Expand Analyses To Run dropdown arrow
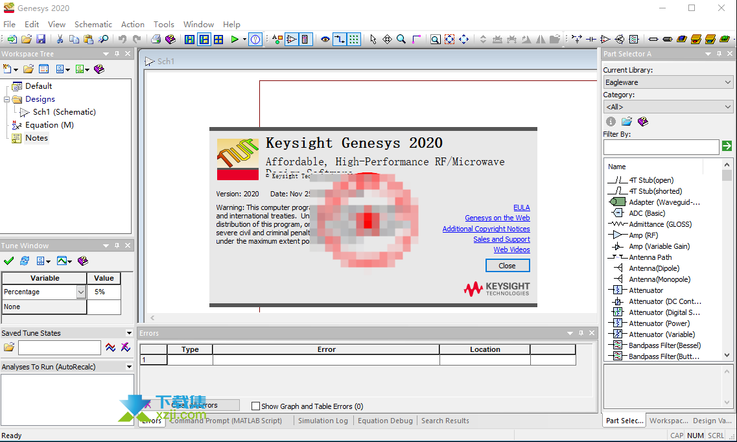The image size is (737, 442). point(129,367)
